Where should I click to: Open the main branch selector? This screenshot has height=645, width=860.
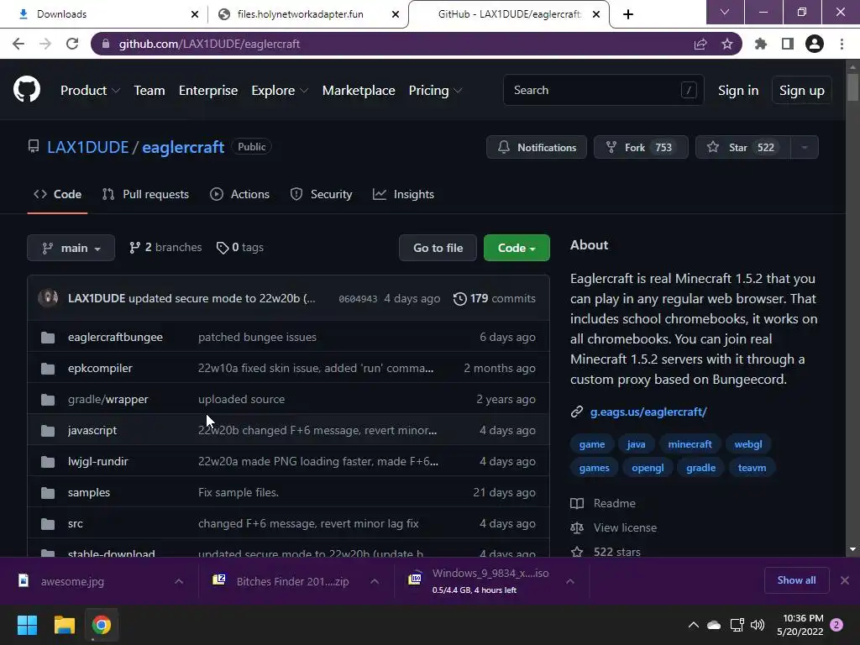[71, 248]
